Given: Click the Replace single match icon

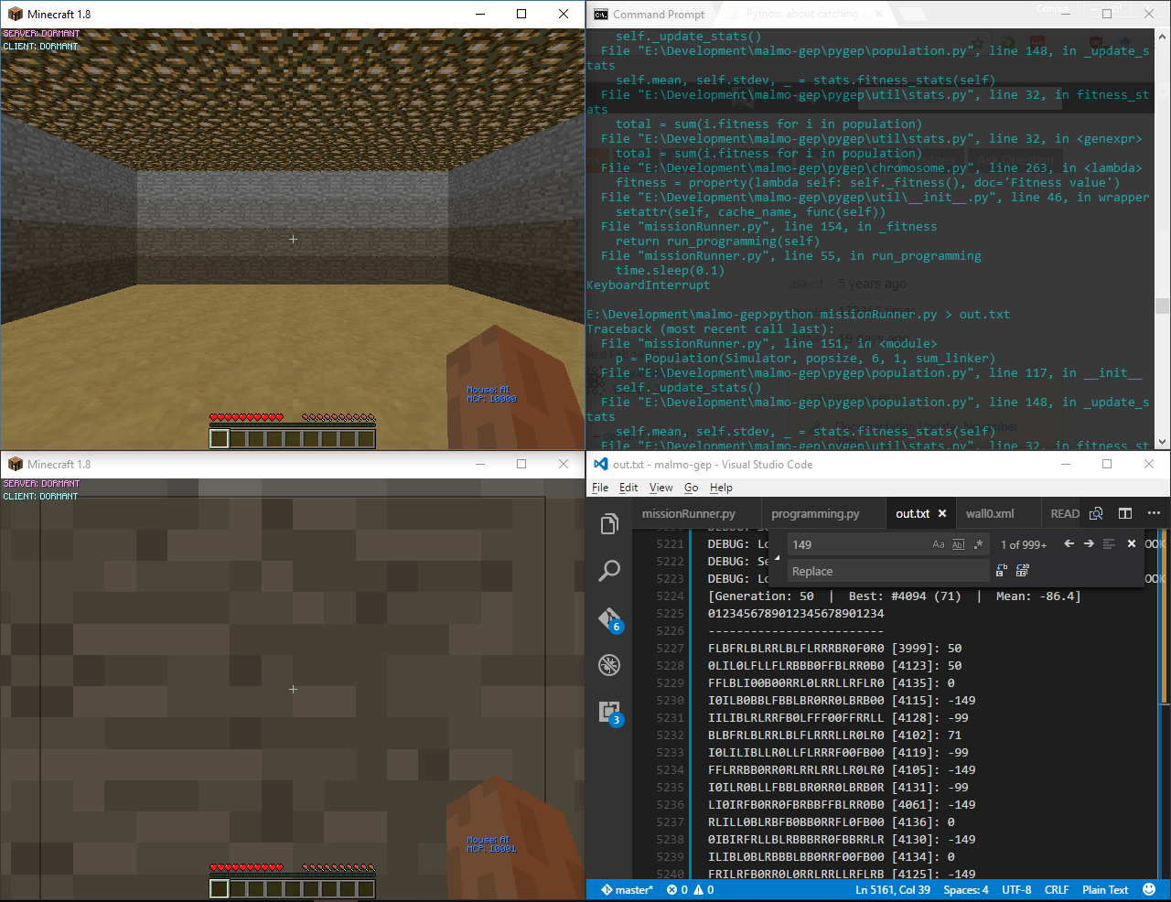Looking at the screenshot, I should pos(1002,570).
